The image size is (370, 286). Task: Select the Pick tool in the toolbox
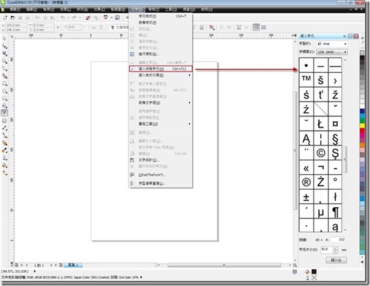click(4, 38)
